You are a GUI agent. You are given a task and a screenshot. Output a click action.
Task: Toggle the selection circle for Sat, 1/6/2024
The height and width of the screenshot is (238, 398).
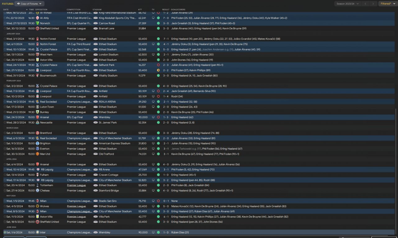point(5,232)
